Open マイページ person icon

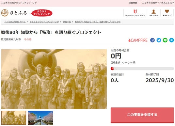pos(154,13)
